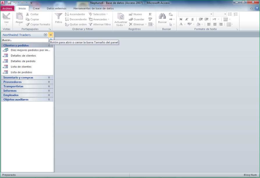
Task: Click the Pegar paste icon
Action: 20,16
